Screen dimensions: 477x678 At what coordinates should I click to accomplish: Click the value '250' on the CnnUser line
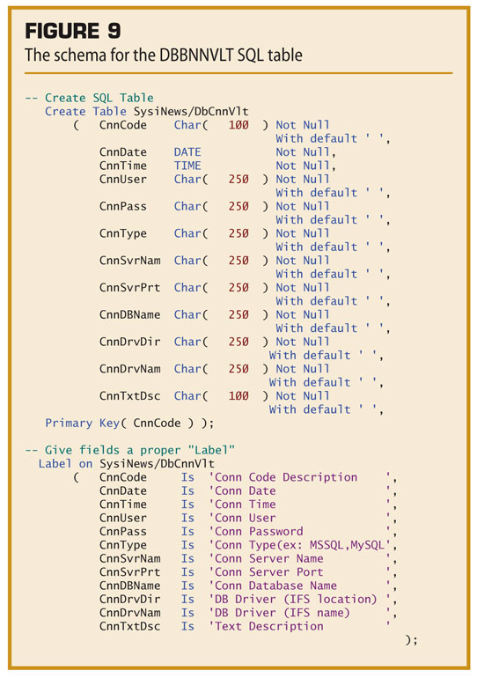(x=238, y=179)
